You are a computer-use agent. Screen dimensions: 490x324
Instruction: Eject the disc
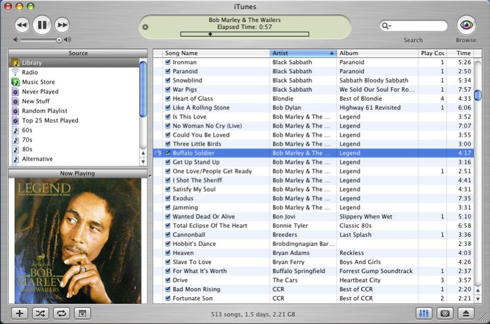click(x=466, y=313)
